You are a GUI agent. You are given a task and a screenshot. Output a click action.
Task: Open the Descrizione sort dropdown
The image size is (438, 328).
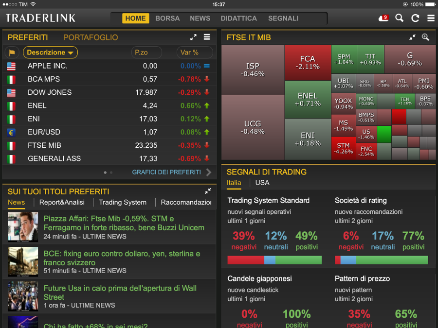point(50,52)
